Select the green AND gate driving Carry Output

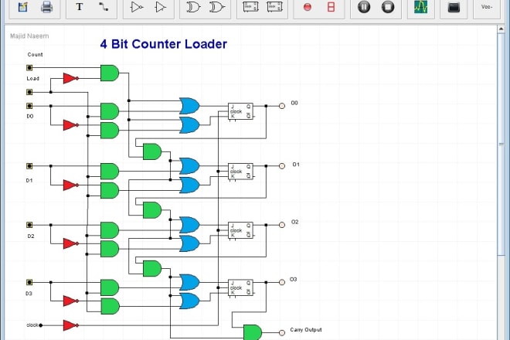coord(253,332)
